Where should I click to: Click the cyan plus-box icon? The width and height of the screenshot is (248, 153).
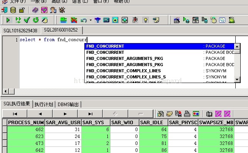coord(115,20)
